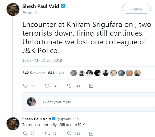Send main tweet via direct message

tap(91, 86)
